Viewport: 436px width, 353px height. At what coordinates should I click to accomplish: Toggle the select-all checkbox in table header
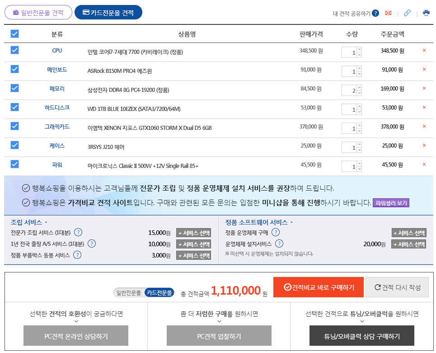(14, 34)
